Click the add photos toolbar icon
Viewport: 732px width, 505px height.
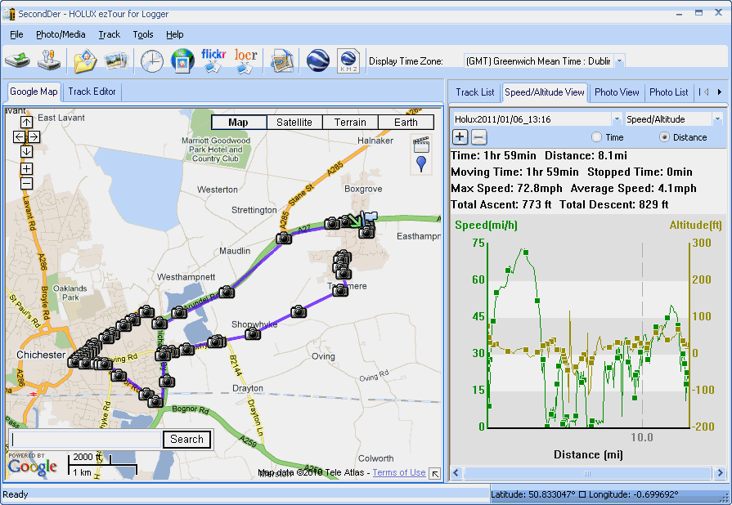pyautogui.click(x=116, y=60)
